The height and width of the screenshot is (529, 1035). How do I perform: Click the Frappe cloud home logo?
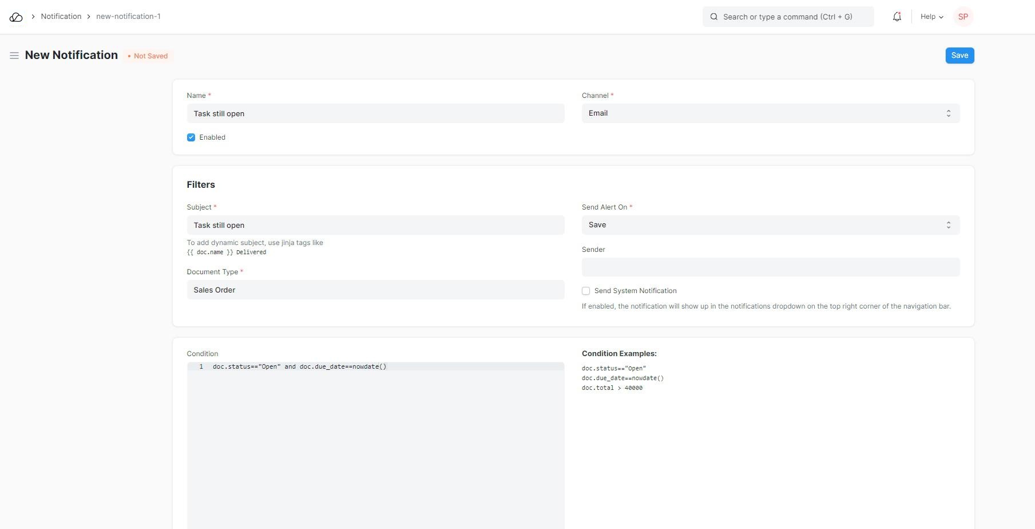coord(16,17)
